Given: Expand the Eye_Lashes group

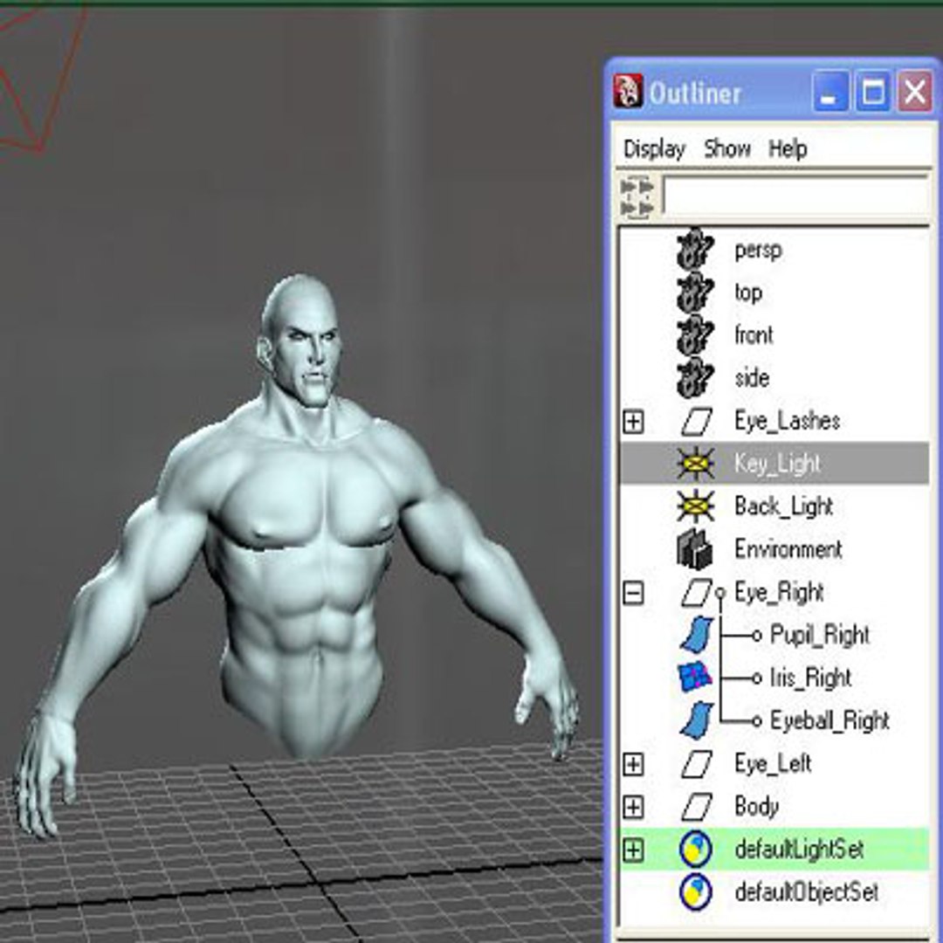Looking at the screenshot, I should [633, 422].
